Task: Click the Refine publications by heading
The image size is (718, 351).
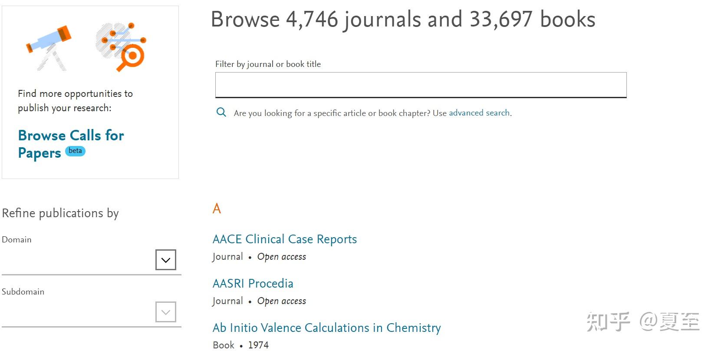Action: (60, 213)
